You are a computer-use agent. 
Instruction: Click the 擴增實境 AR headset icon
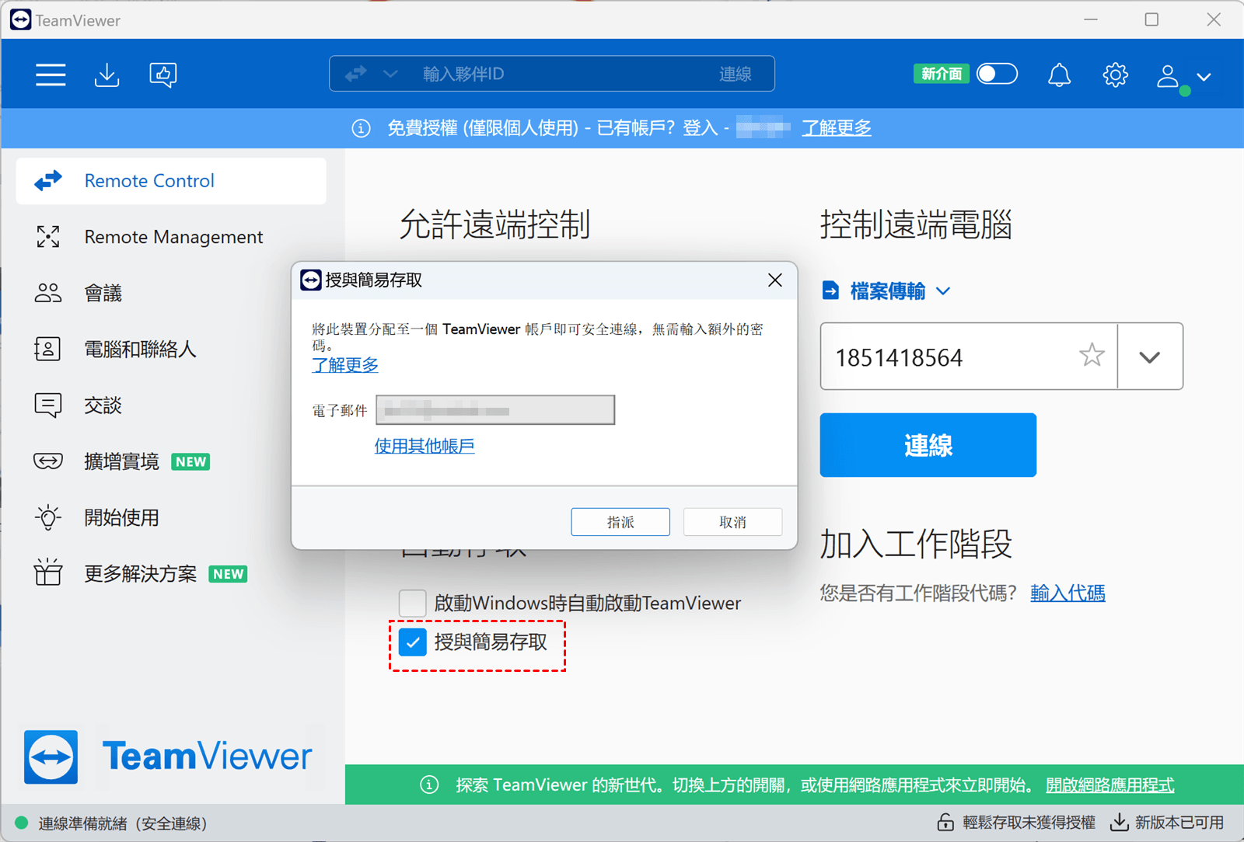[x=48, y=461]
